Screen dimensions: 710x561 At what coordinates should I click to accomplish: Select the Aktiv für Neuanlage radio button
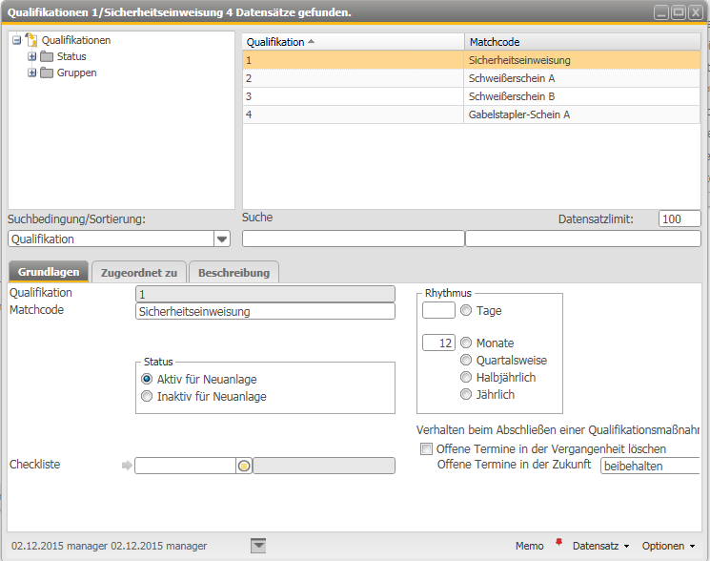(147, 379)
